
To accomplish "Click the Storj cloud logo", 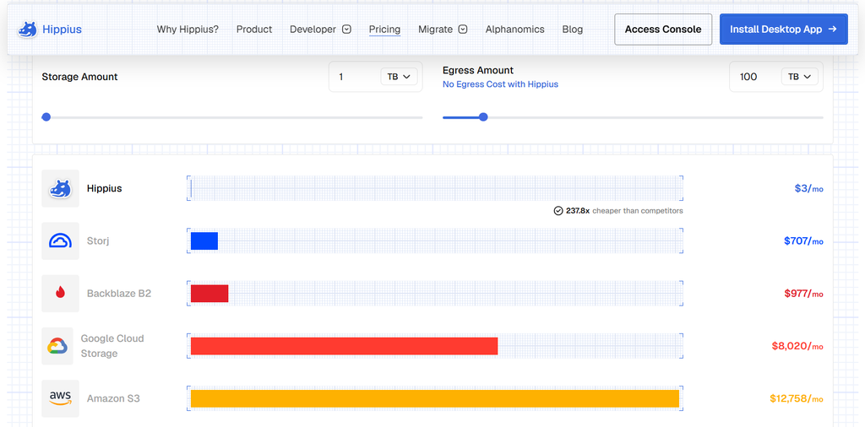I will tap(60, 241).
